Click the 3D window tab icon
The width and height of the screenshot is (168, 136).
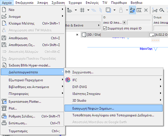click(x=84, y=35)
